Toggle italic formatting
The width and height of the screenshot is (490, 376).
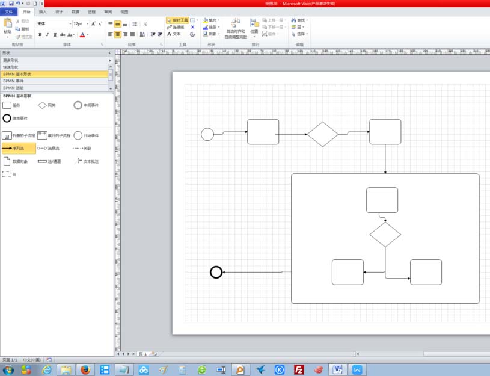pos(47,34)
